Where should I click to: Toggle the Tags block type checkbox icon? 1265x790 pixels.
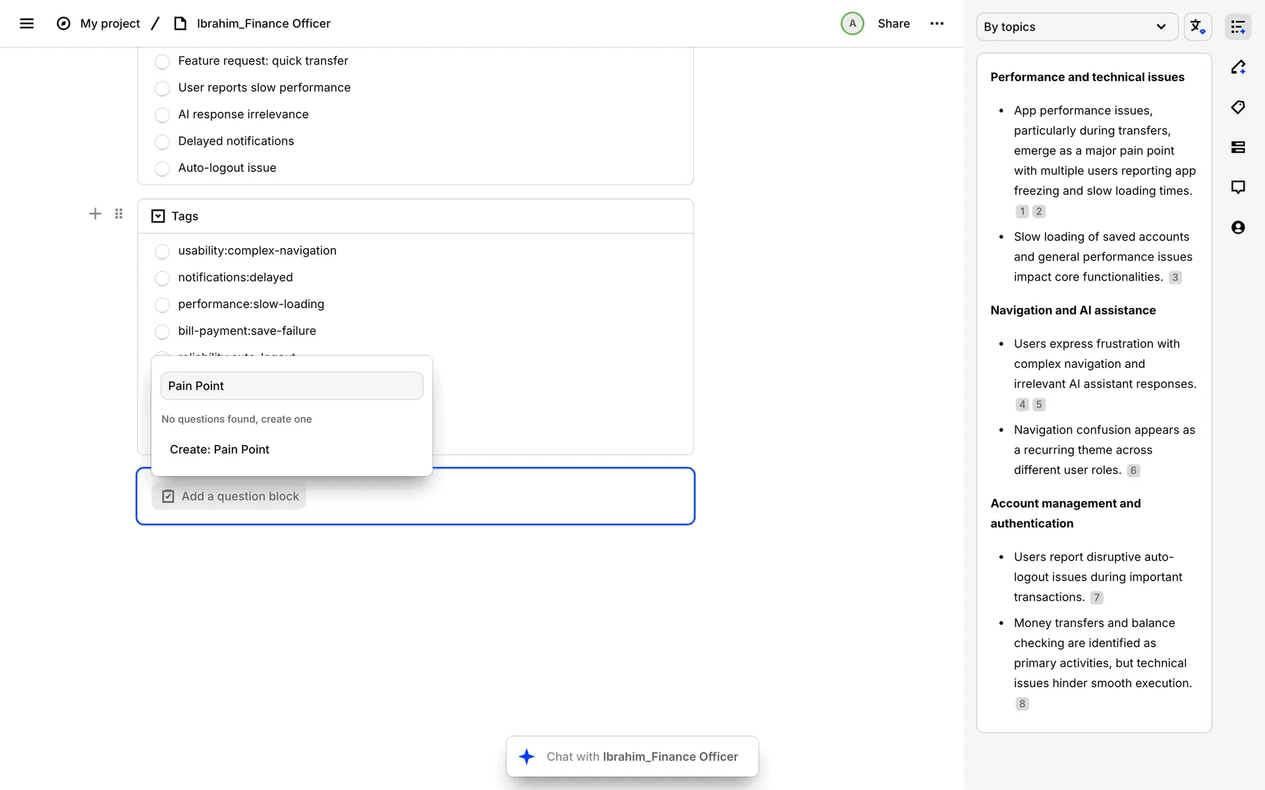coord(158,217)
